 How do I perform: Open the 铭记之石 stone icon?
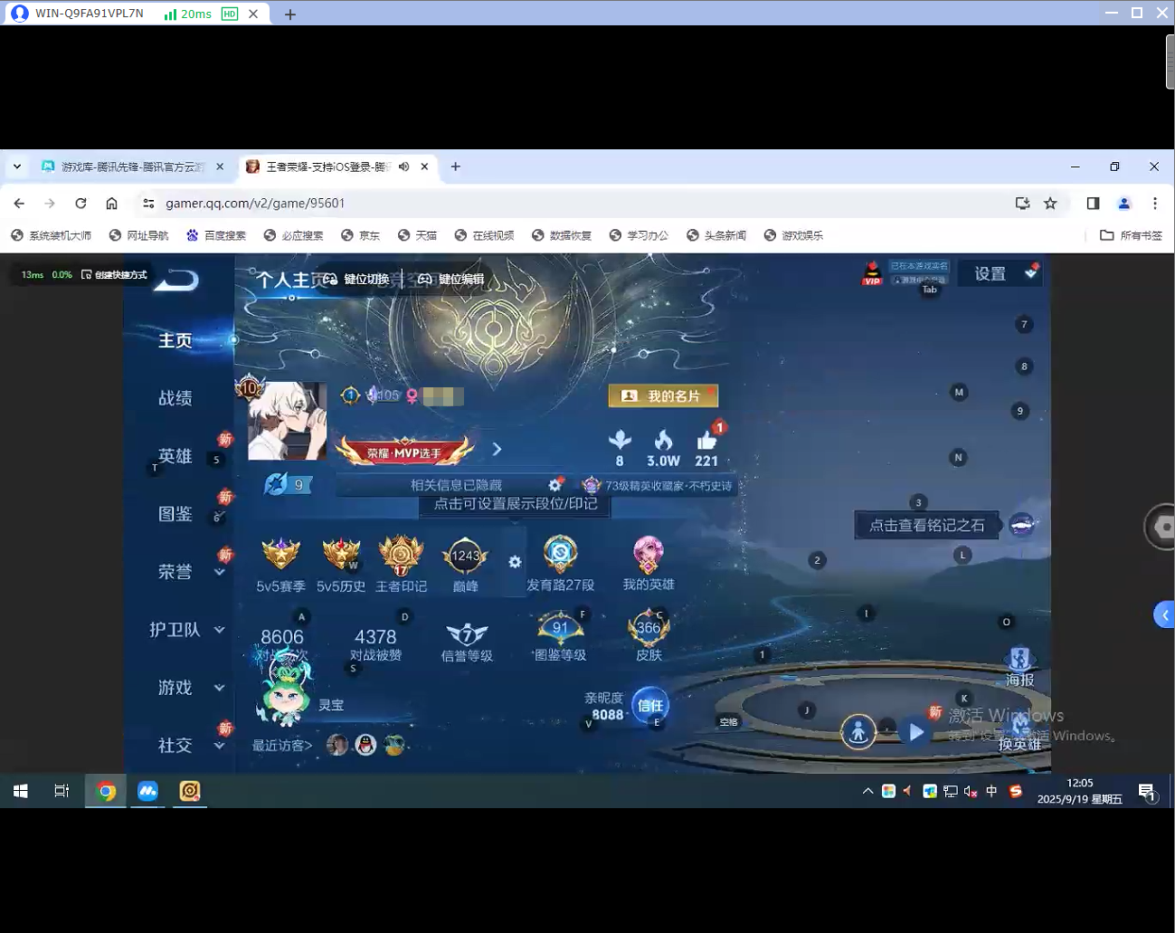[1022, 525]
